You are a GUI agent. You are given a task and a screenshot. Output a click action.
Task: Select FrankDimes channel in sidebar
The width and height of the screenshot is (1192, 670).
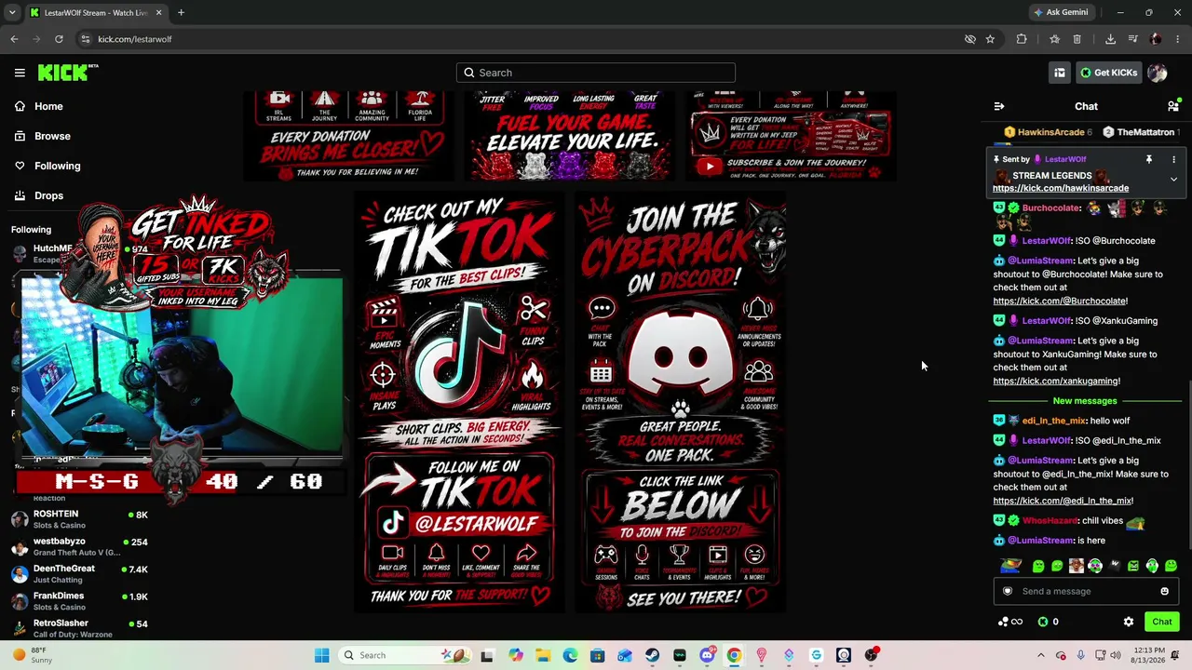tap(80, 601)
